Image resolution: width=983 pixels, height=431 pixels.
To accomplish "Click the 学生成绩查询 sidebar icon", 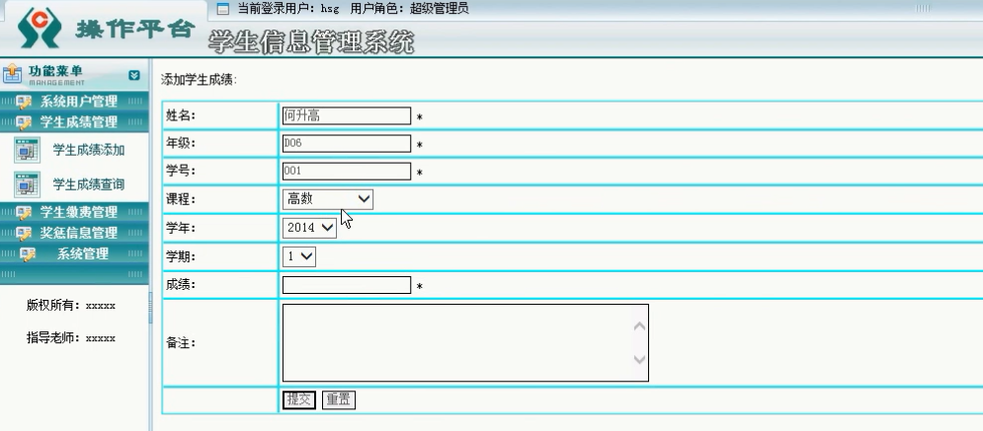I will point(26,184).
